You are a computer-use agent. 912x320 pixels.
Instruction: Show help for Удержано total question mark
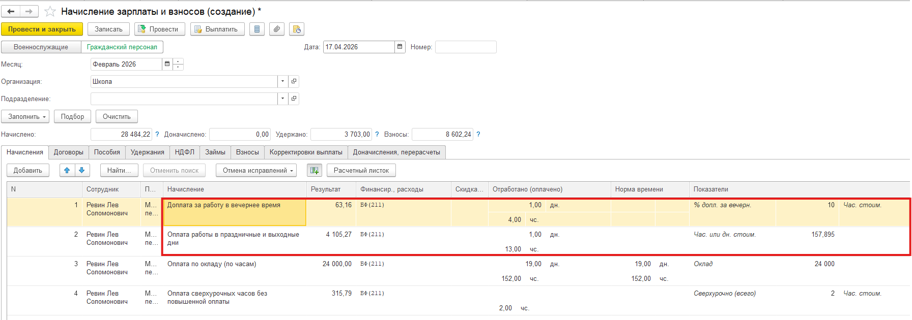tap(377, 134)
